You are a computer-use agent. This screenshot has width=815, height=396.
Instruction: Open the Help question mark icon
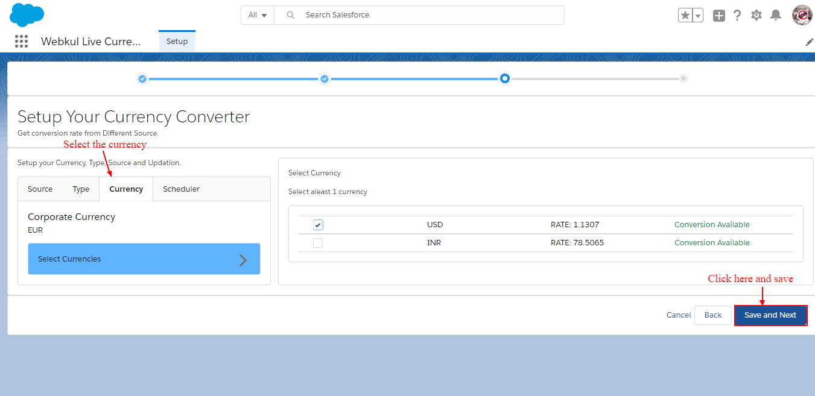coord(737,16)
